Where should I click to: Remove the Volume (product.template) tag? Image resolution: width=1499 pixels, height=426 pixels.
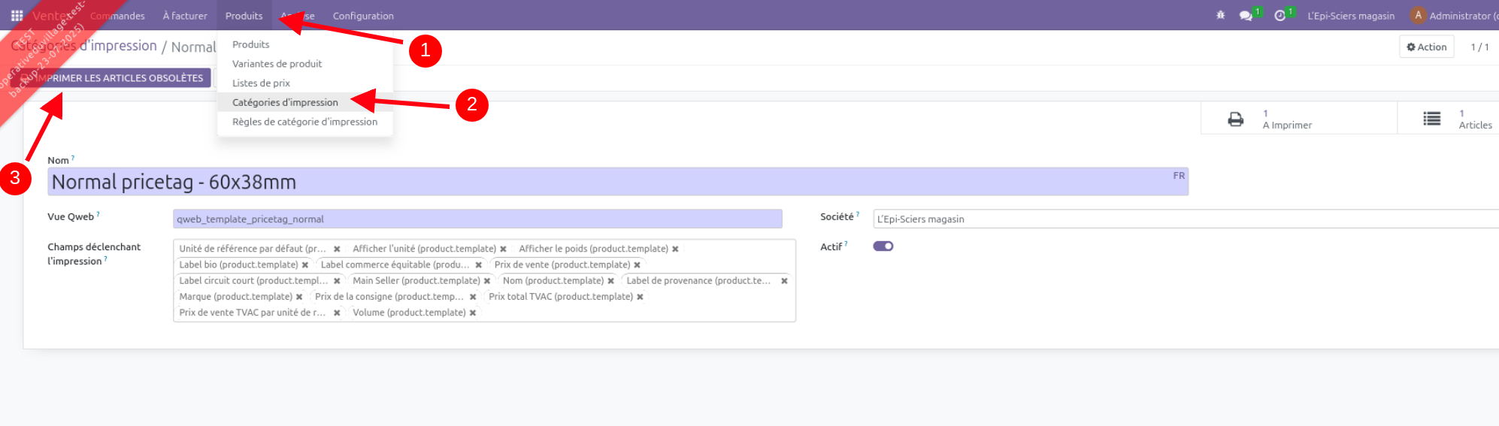coord(473,313)
